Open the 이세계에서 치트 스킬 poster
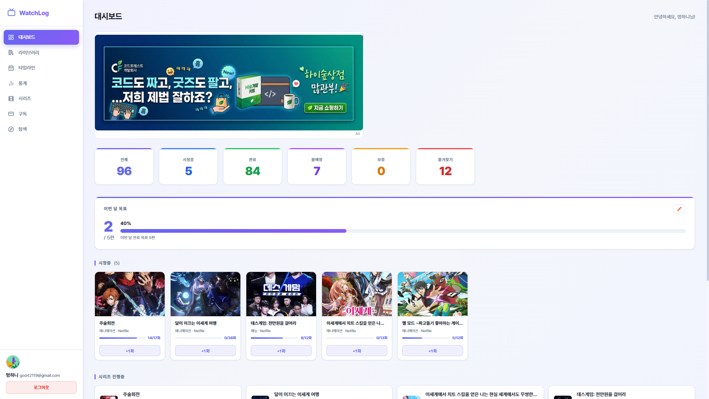 click(357, 294)
